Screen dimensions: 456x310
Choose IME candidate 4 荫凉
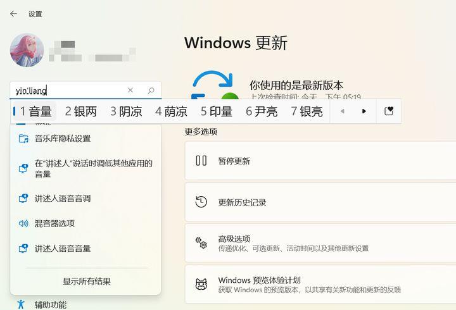tap(171, 111)
